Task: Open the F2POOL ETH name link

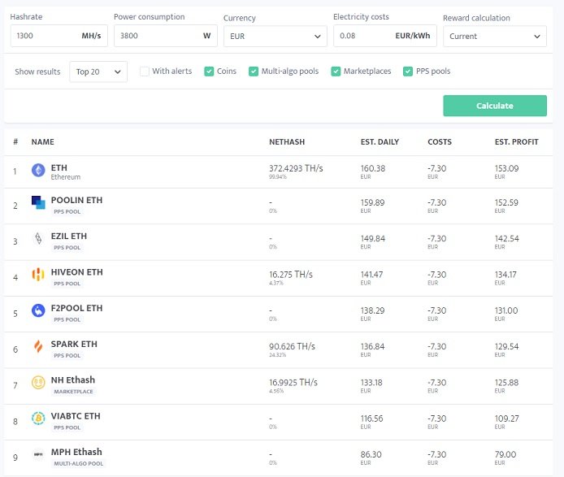Action: [x=76, y=308]
